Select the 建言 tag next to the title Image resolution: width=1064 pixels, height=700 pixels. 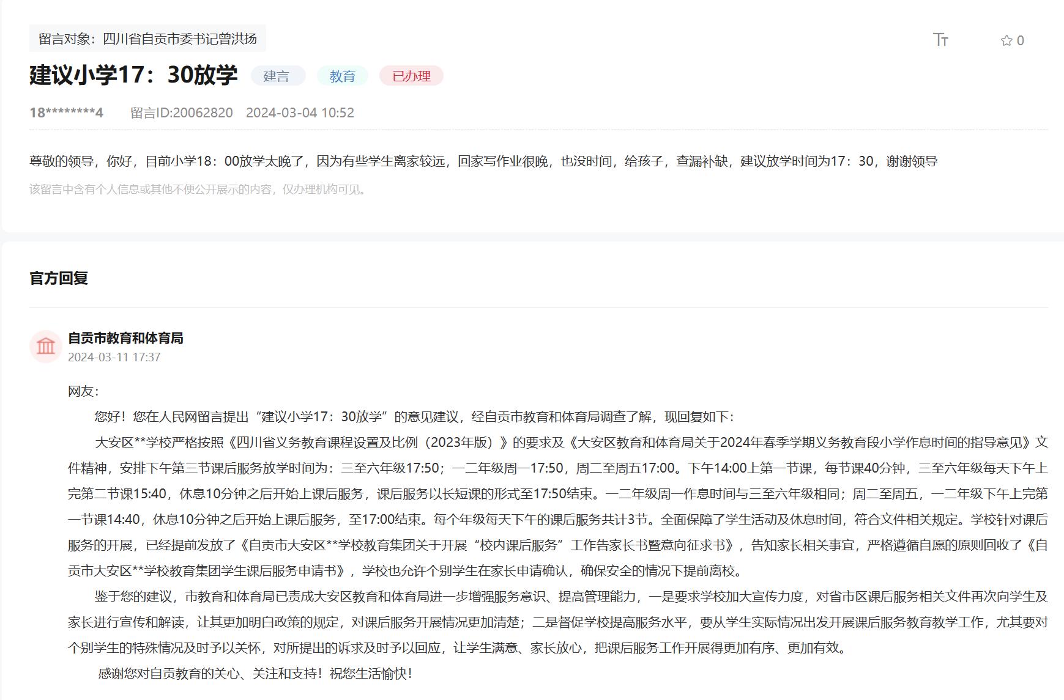tap(278, 76)
